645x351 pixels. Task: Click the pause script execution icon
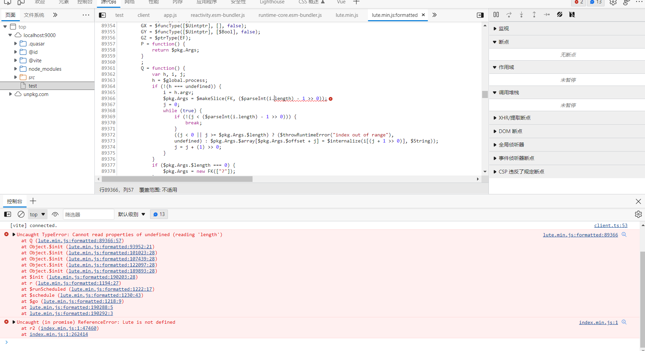pyautogui.click(x=496, y=15)
